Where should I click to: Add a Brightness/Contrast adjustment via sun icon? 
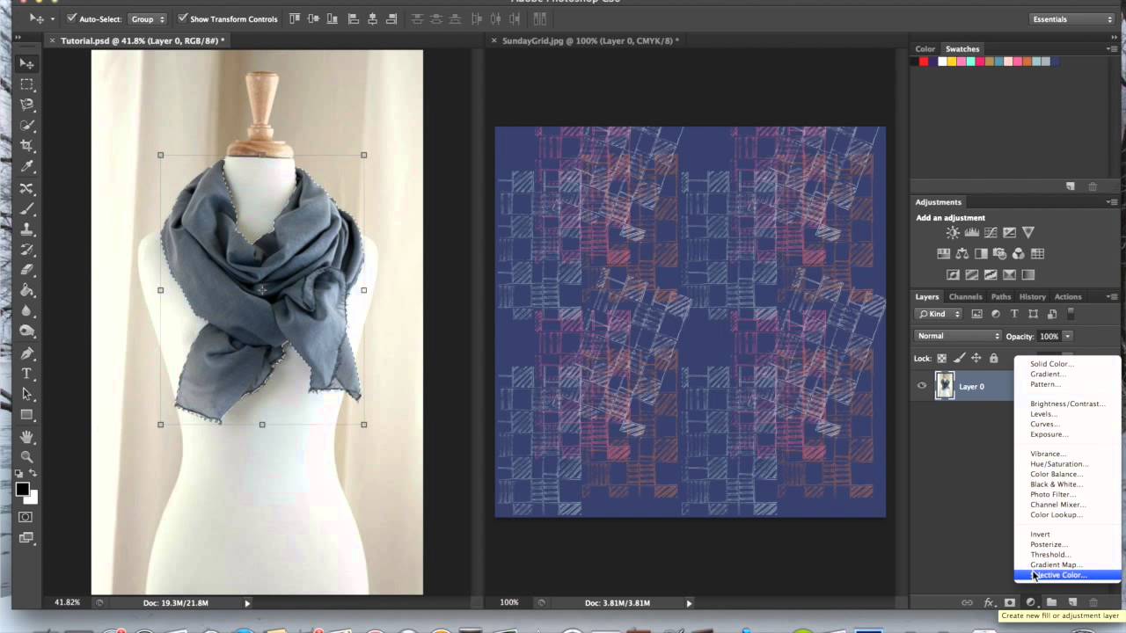(x=953, y=233)
